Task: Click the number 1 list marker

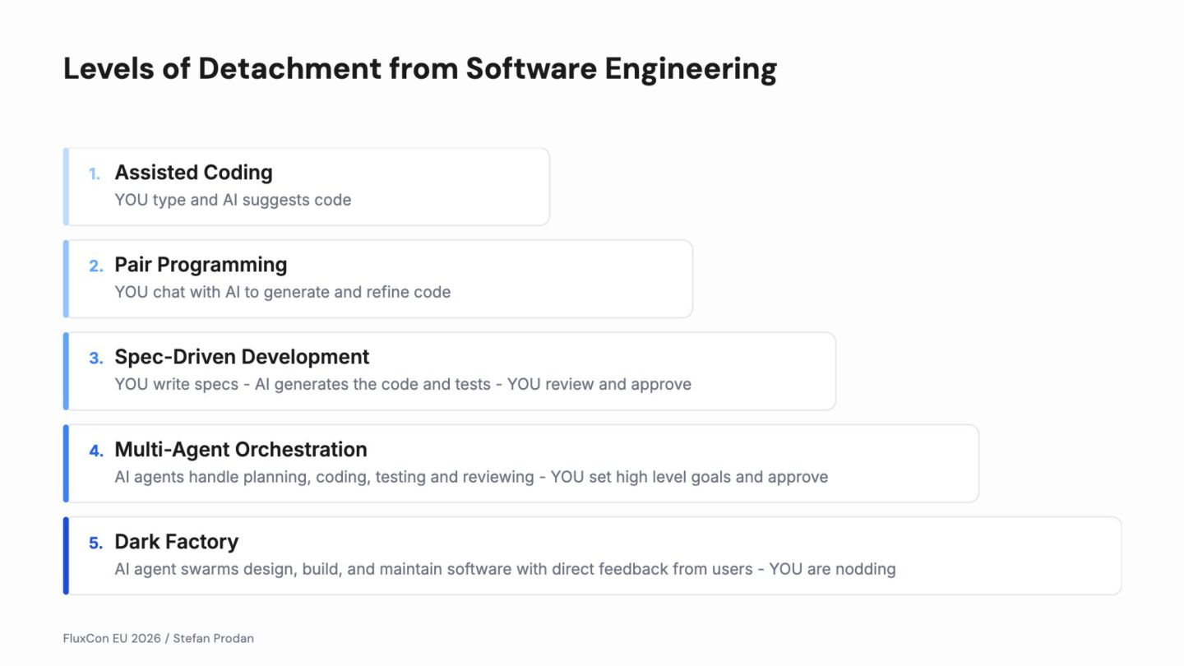Action: [x=95, y=173]
